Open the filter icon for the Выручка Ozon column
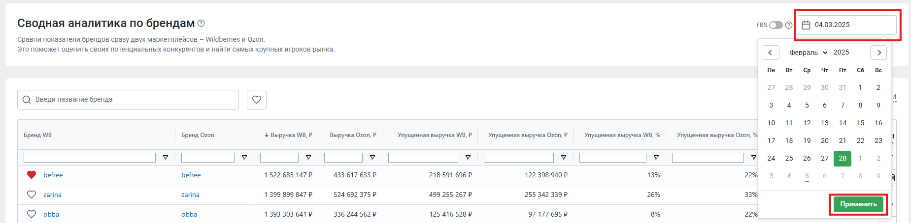The height and width of the screenshot is (223, 911). [372, 158]
